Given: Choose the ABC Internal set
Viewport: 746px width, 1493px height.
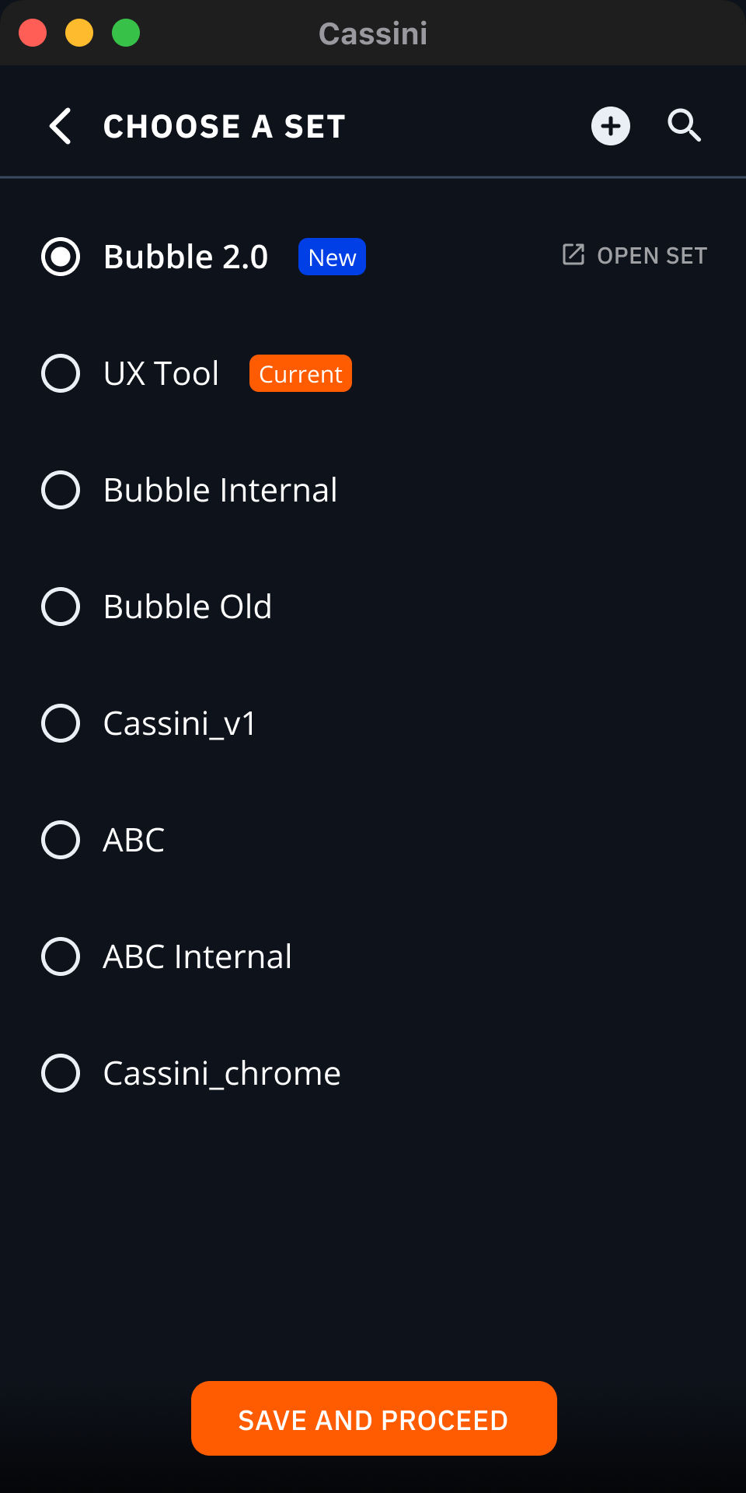Looking at the screenshot, I should coord(60,956).
